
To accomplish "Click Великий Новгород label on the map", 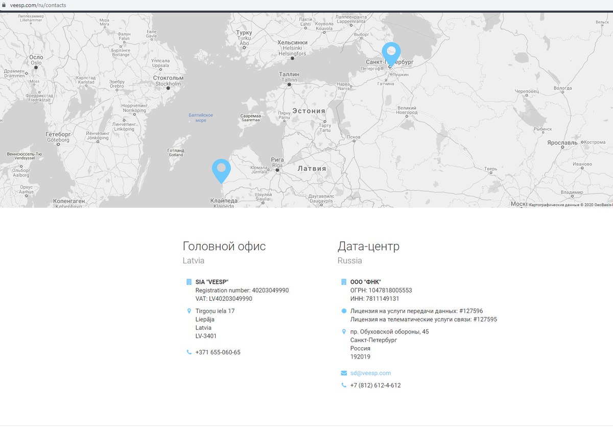I will [x=407, y=110].
